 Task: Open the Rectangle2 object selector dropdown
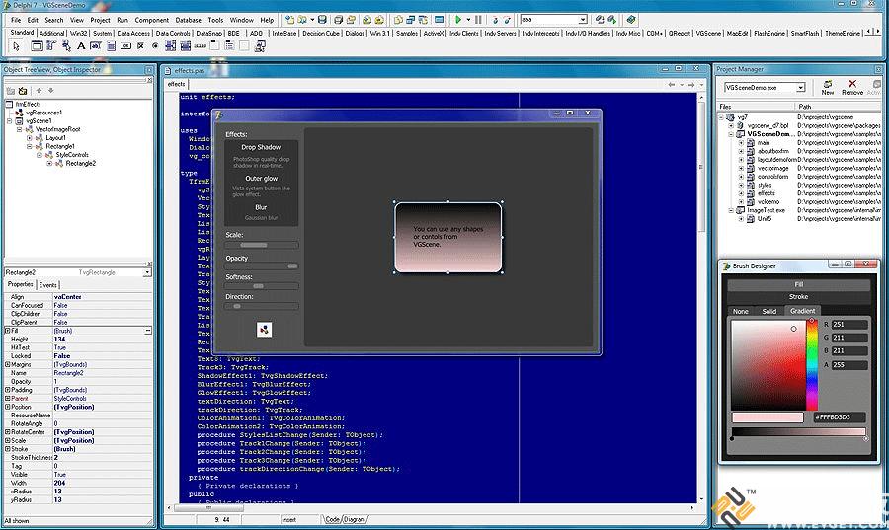tap(147, 273)
